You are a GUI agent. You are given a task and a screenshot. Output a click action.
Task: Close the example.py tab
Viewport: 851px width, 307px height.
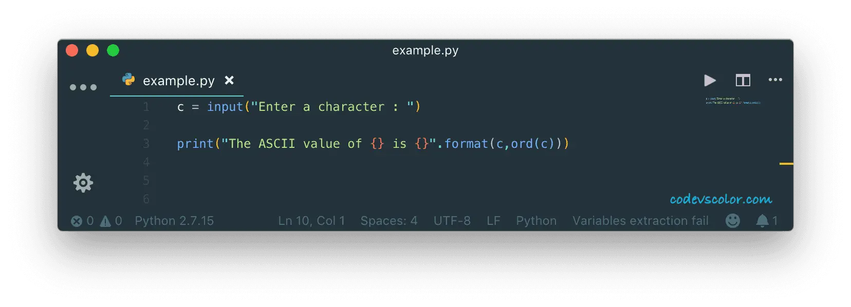229,80
